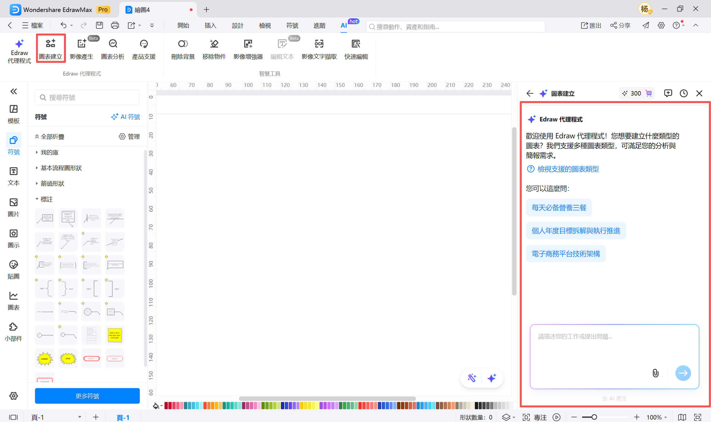Click the 圖表分析 icon

(113, 44)
